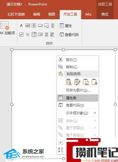Choose 剪切(T) from context menu
118x162 pixels.
tap(78, 60)
